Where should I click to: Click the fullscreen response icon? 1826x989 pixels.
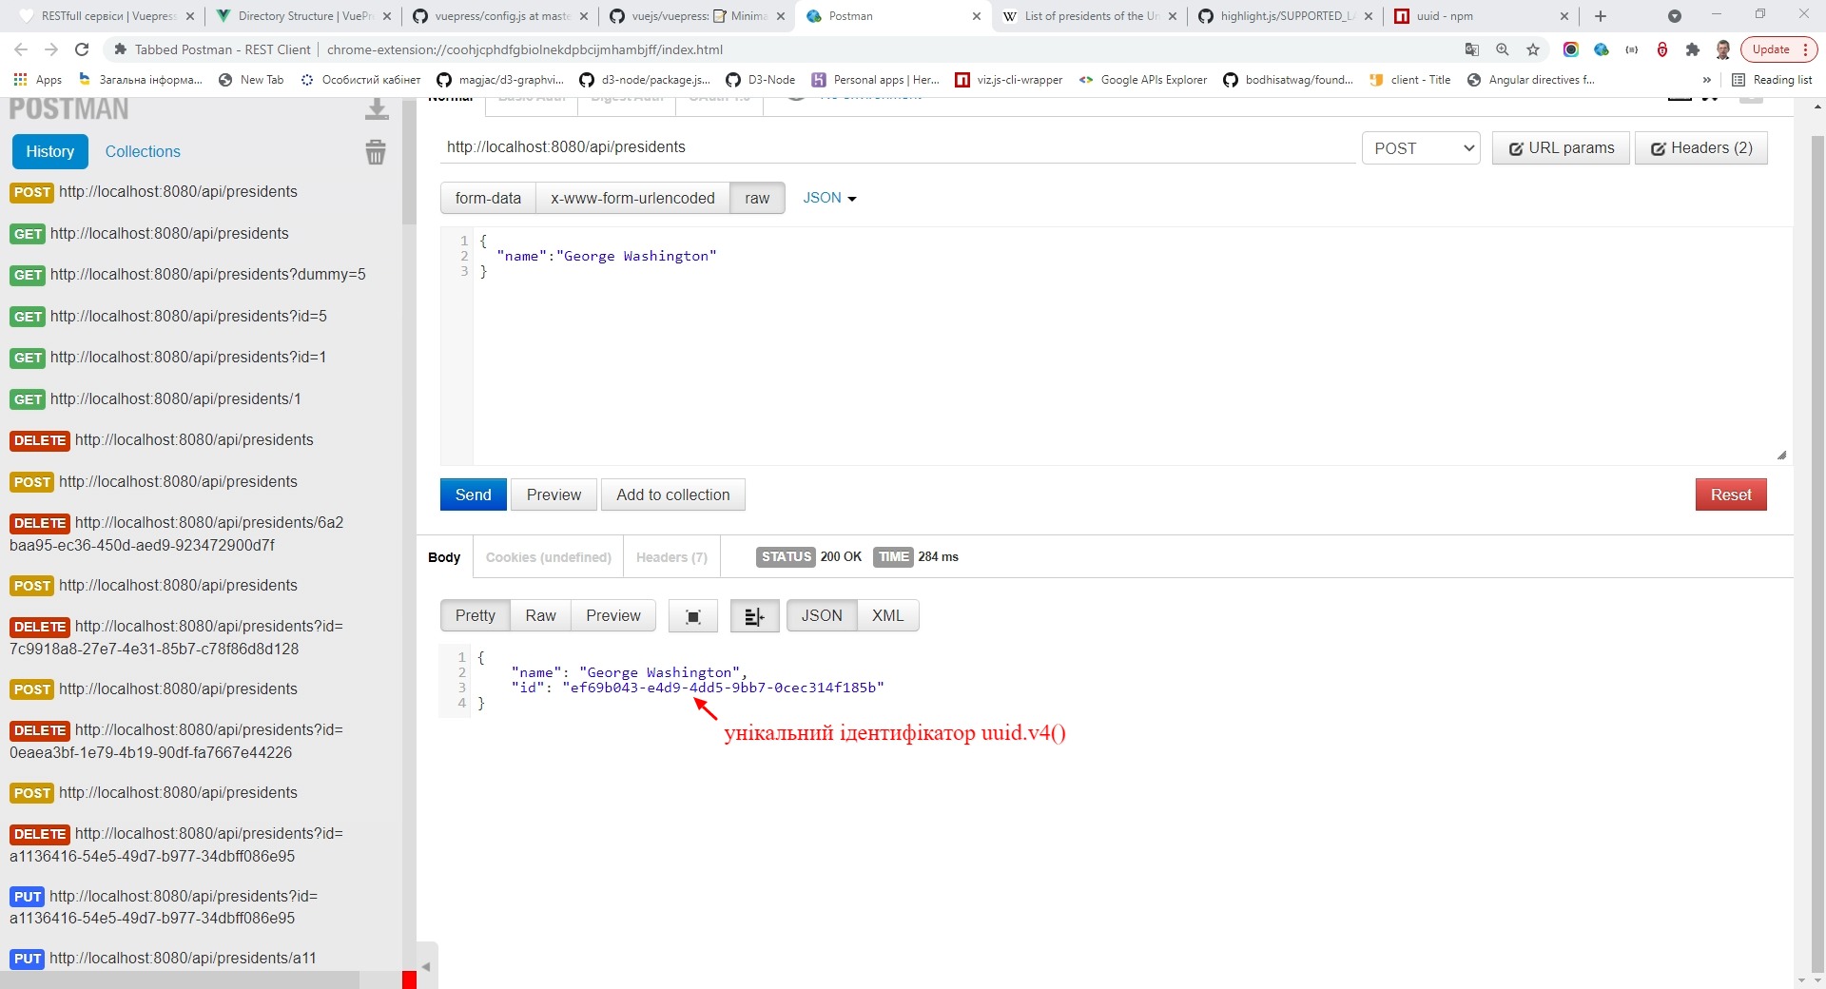(x=693, y=616)
